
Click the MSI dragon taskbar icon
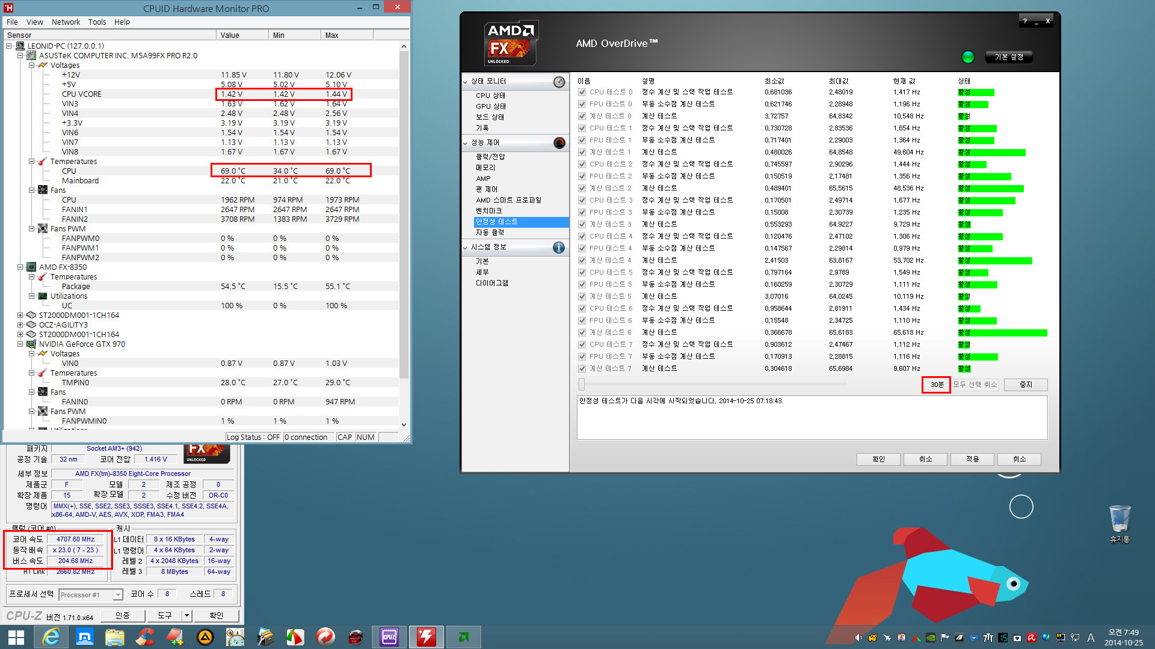[356, 637]
